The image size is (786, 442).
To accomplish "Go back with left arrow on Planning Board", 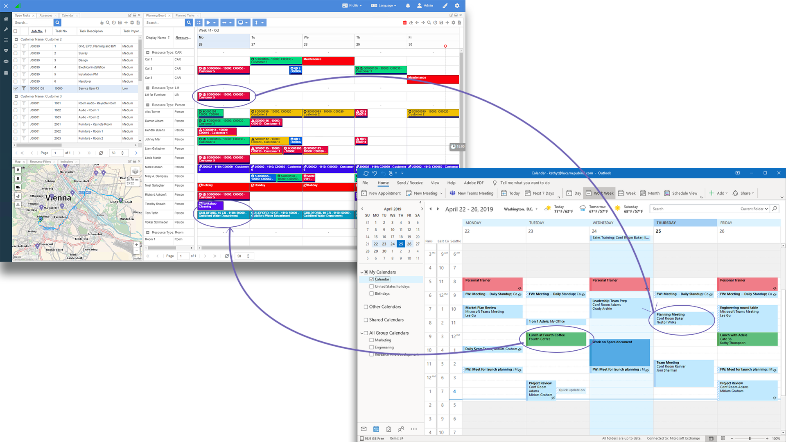I will [x=417, y=23].
